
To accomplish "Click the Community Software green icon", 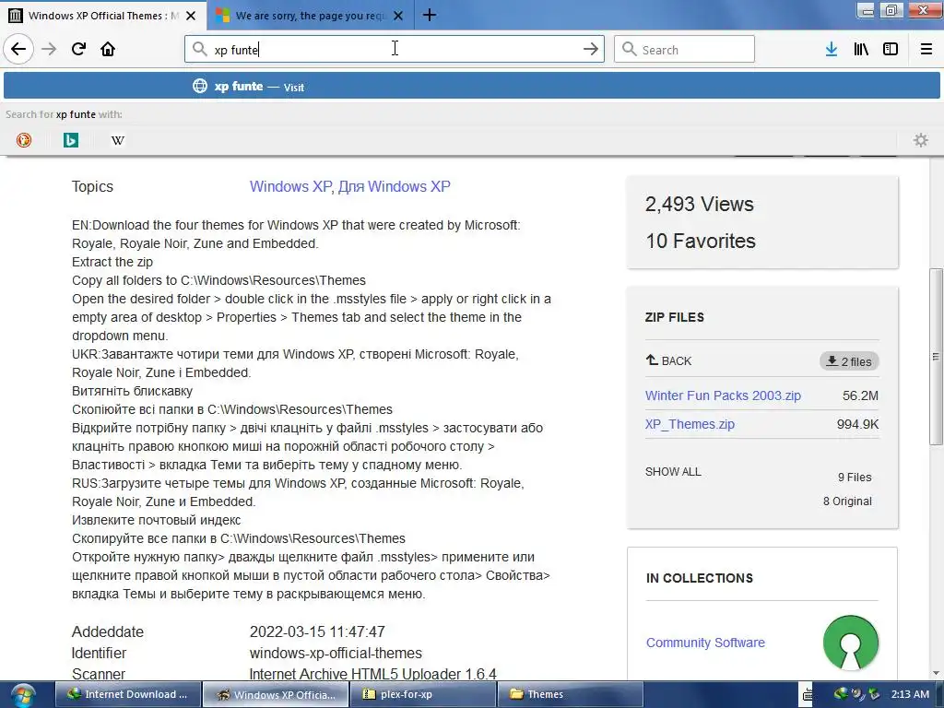I will (x=851, y=643).
